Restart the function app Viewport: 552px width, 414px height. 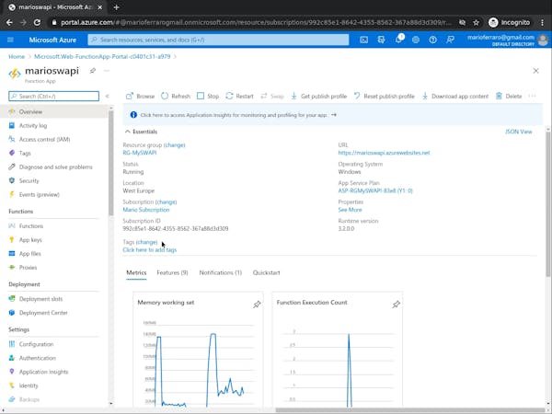click(x=239, y=96)
